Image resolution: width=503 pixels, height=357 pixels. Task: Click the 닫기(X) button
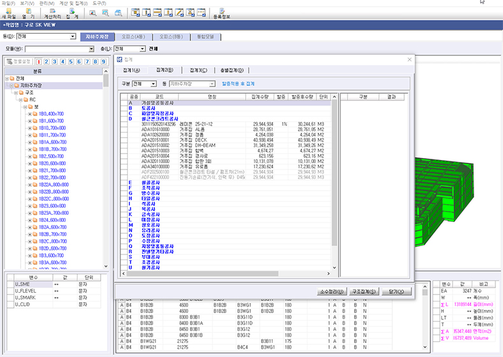point(397,292)
